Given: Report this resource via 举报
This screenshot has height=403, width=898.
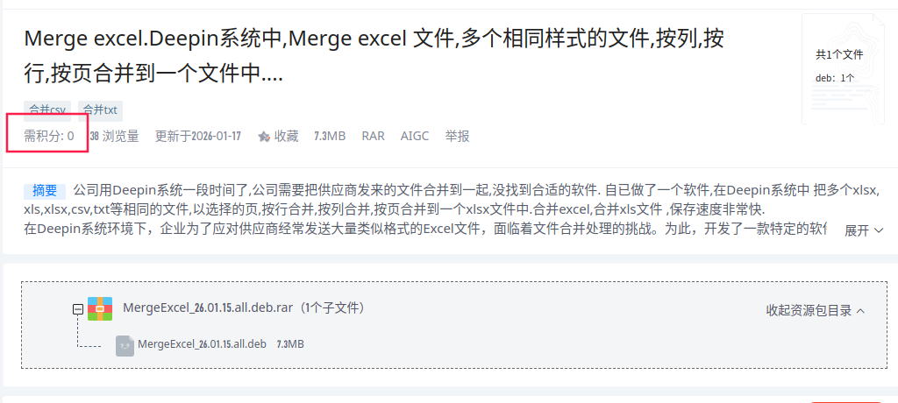Looking at the screenshot, I should (457, 137).
